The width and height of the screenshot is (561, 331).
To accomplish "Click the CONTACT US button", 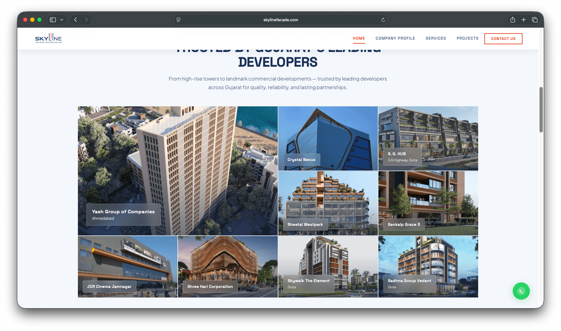I will (x=503, y=39).
